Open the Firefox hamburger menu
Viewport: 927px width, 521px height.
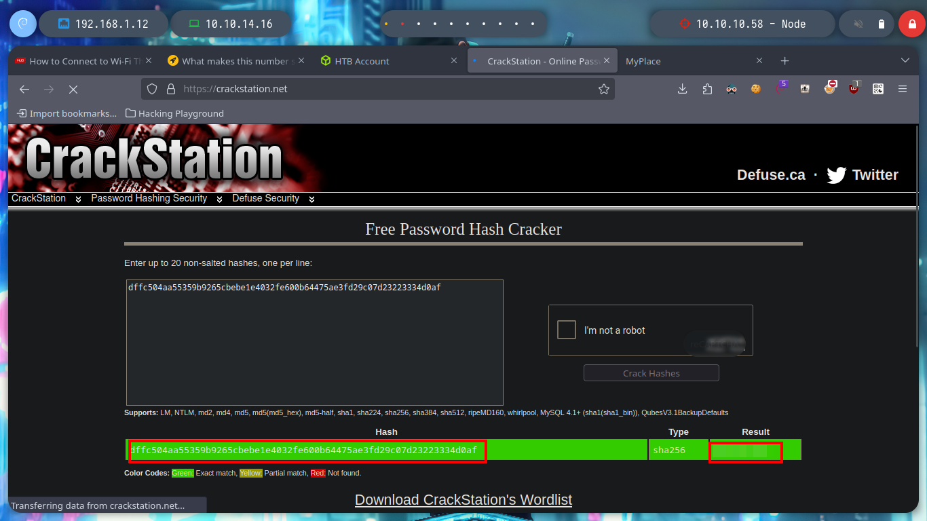click(x=903, y=89)
